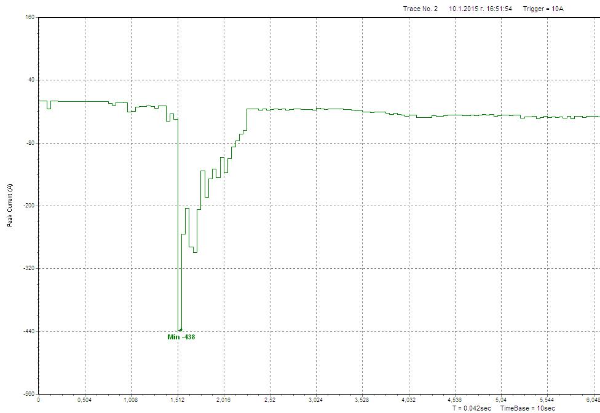Click the -200 tick on vertical axis

tap(29, 206)
